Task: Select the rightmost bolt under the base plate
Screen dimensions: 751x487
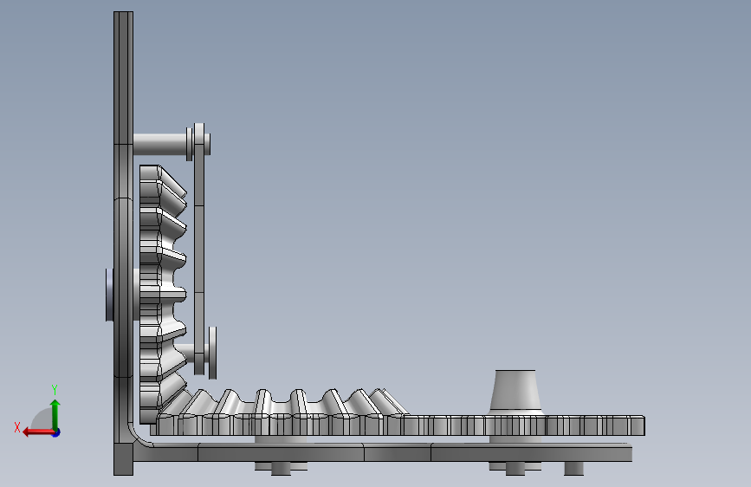Action: click(573, 468)
